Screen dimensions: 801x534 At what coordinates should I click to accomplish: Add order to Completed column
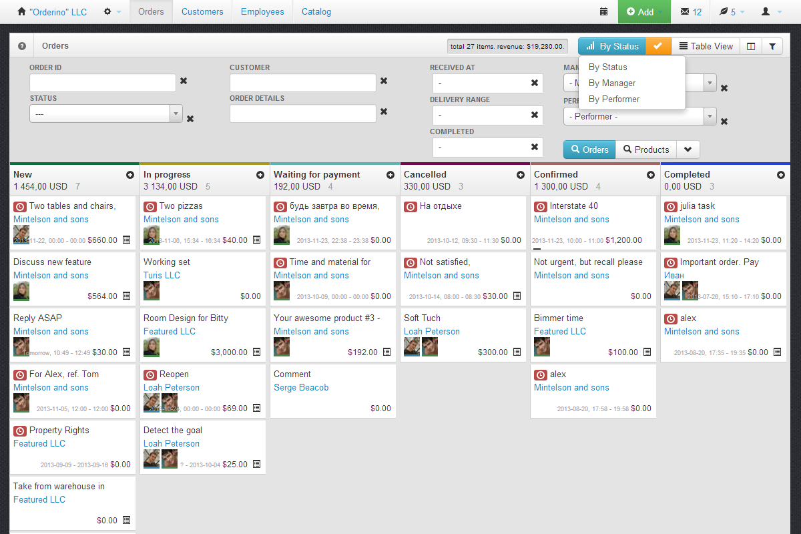pos(781,175)
